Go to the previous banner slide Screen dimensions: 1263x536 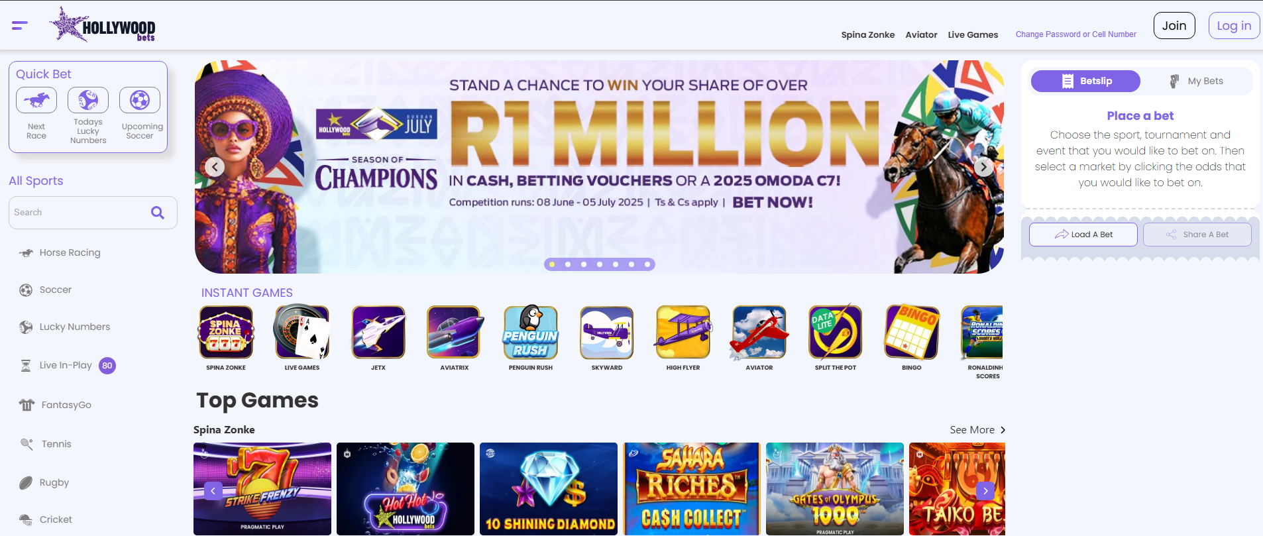click(215, 167)
